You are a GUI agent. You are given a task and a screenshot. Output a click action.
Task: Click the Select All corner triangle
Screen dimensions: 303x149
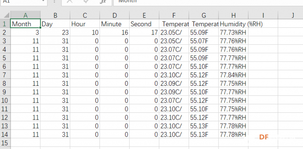[6, 15]
